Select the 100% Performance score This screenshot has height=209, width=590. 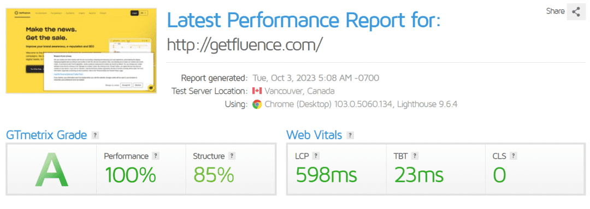click(130, 175)
